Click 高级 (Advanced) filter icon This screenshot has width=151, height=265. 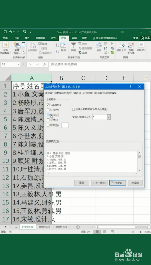tap(82, 53)
